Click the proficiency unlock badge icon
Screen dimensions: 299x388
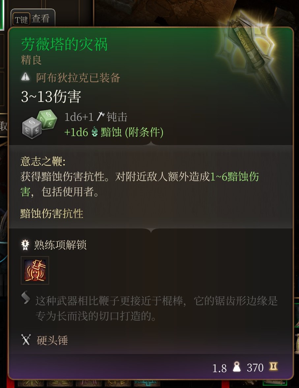[x=25, y=245]
